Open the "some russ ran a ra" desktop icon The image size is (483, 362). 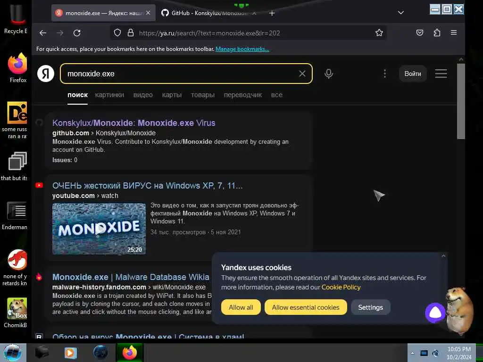point(16,120)
